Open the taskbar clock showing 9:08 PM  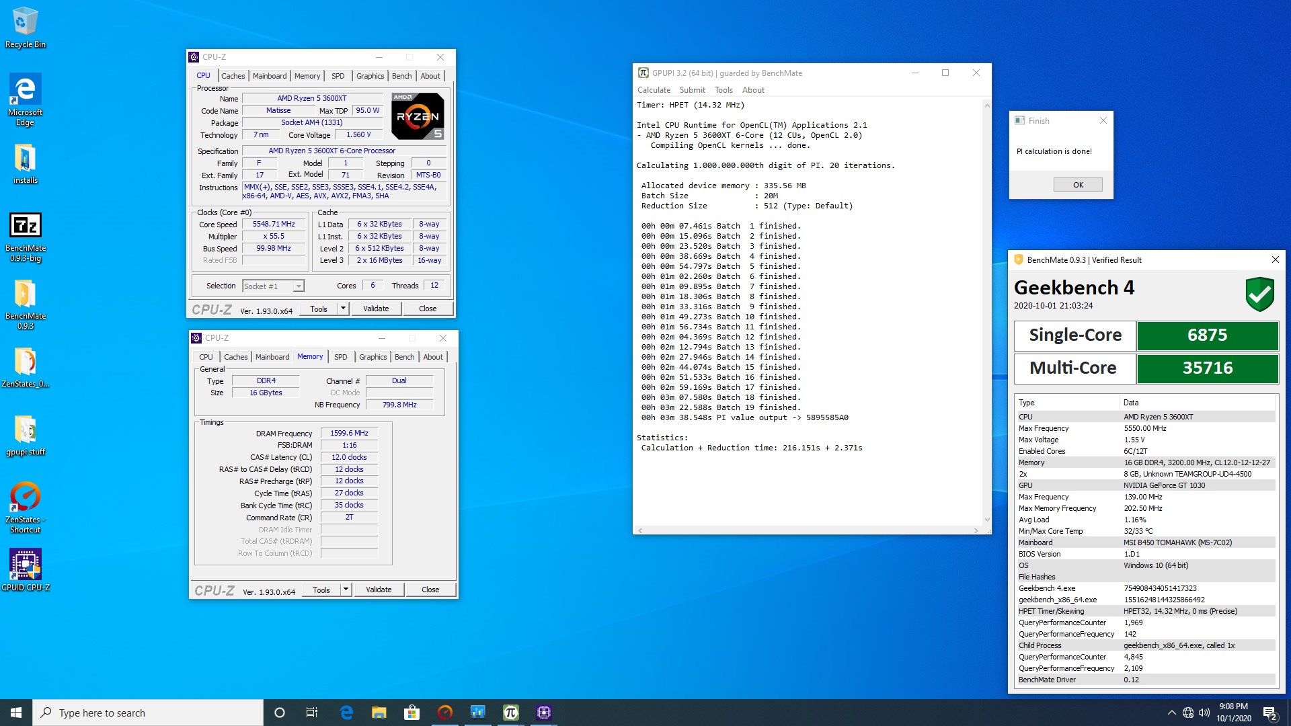(1233, 713)
